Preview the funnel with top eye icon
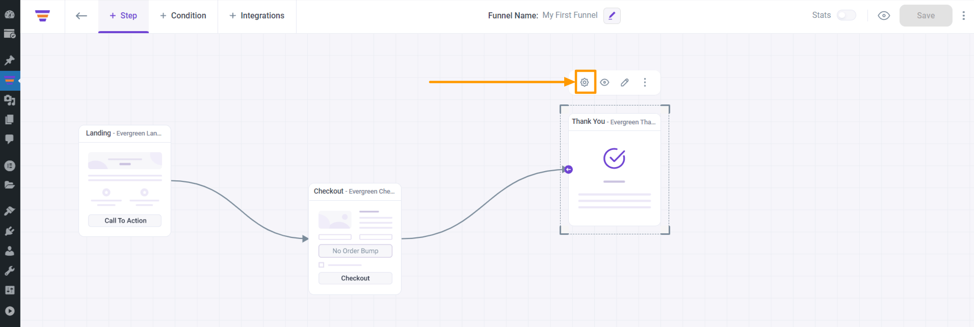 point(884,16)
